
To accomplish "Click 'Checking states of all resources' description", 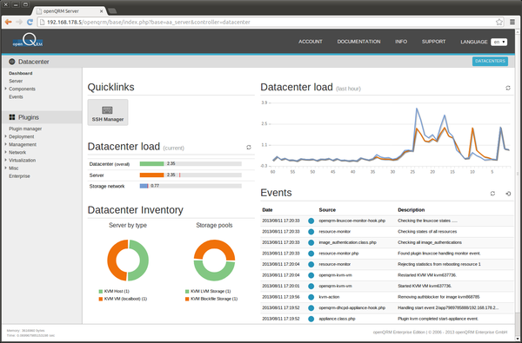I will [x=427, y=232].
